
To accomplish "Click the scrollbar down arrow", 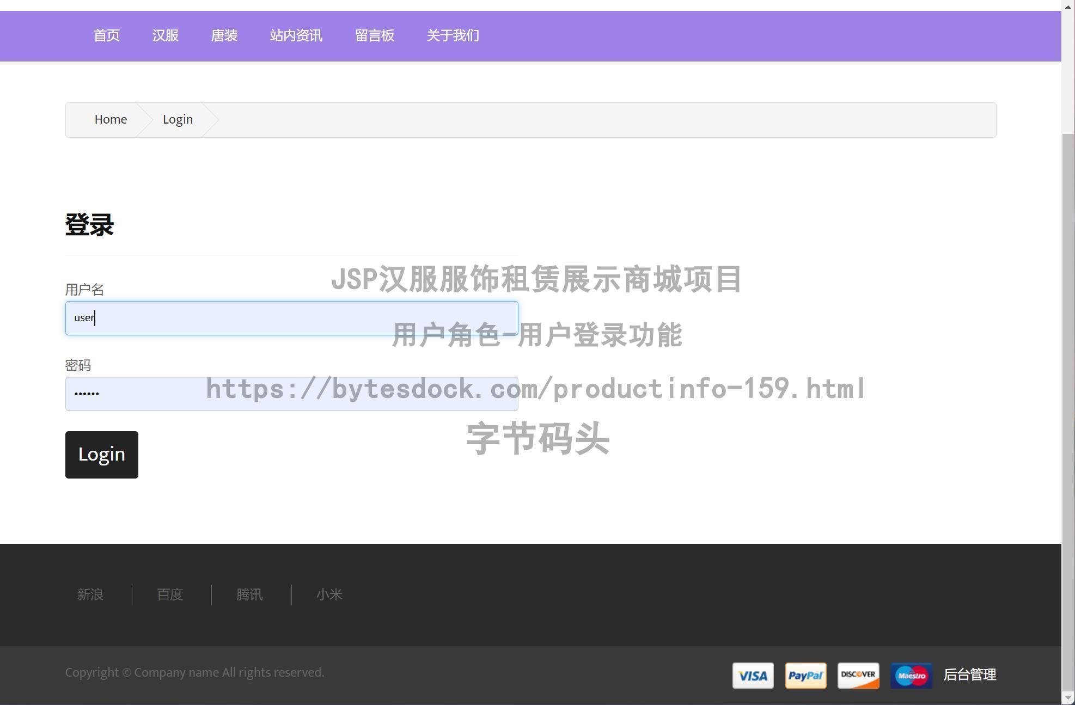I will [x=1067, y=699].
